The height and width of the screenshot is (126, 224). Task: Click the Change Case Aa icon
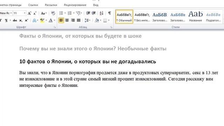43,13
